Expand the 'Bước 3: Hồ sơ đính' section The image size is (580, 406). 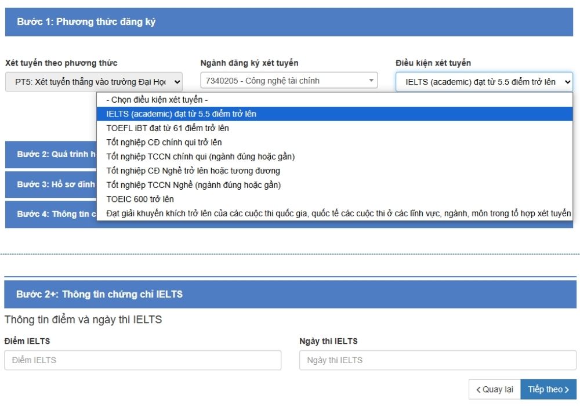[x=51, y=184]
